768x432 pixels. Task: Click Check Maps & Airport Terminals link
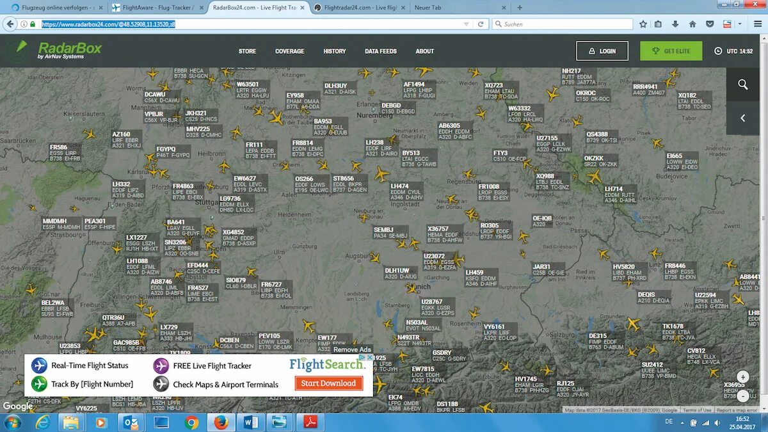pos(225,385)
